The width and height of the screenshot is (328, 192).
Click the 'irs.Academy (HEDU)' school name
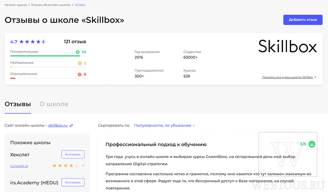click(x=34, y=183)
